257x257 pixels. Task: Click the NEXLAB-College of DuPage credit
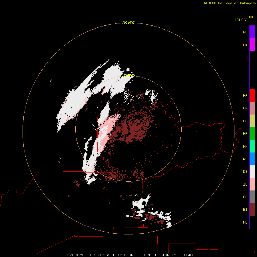click(228, 3)
